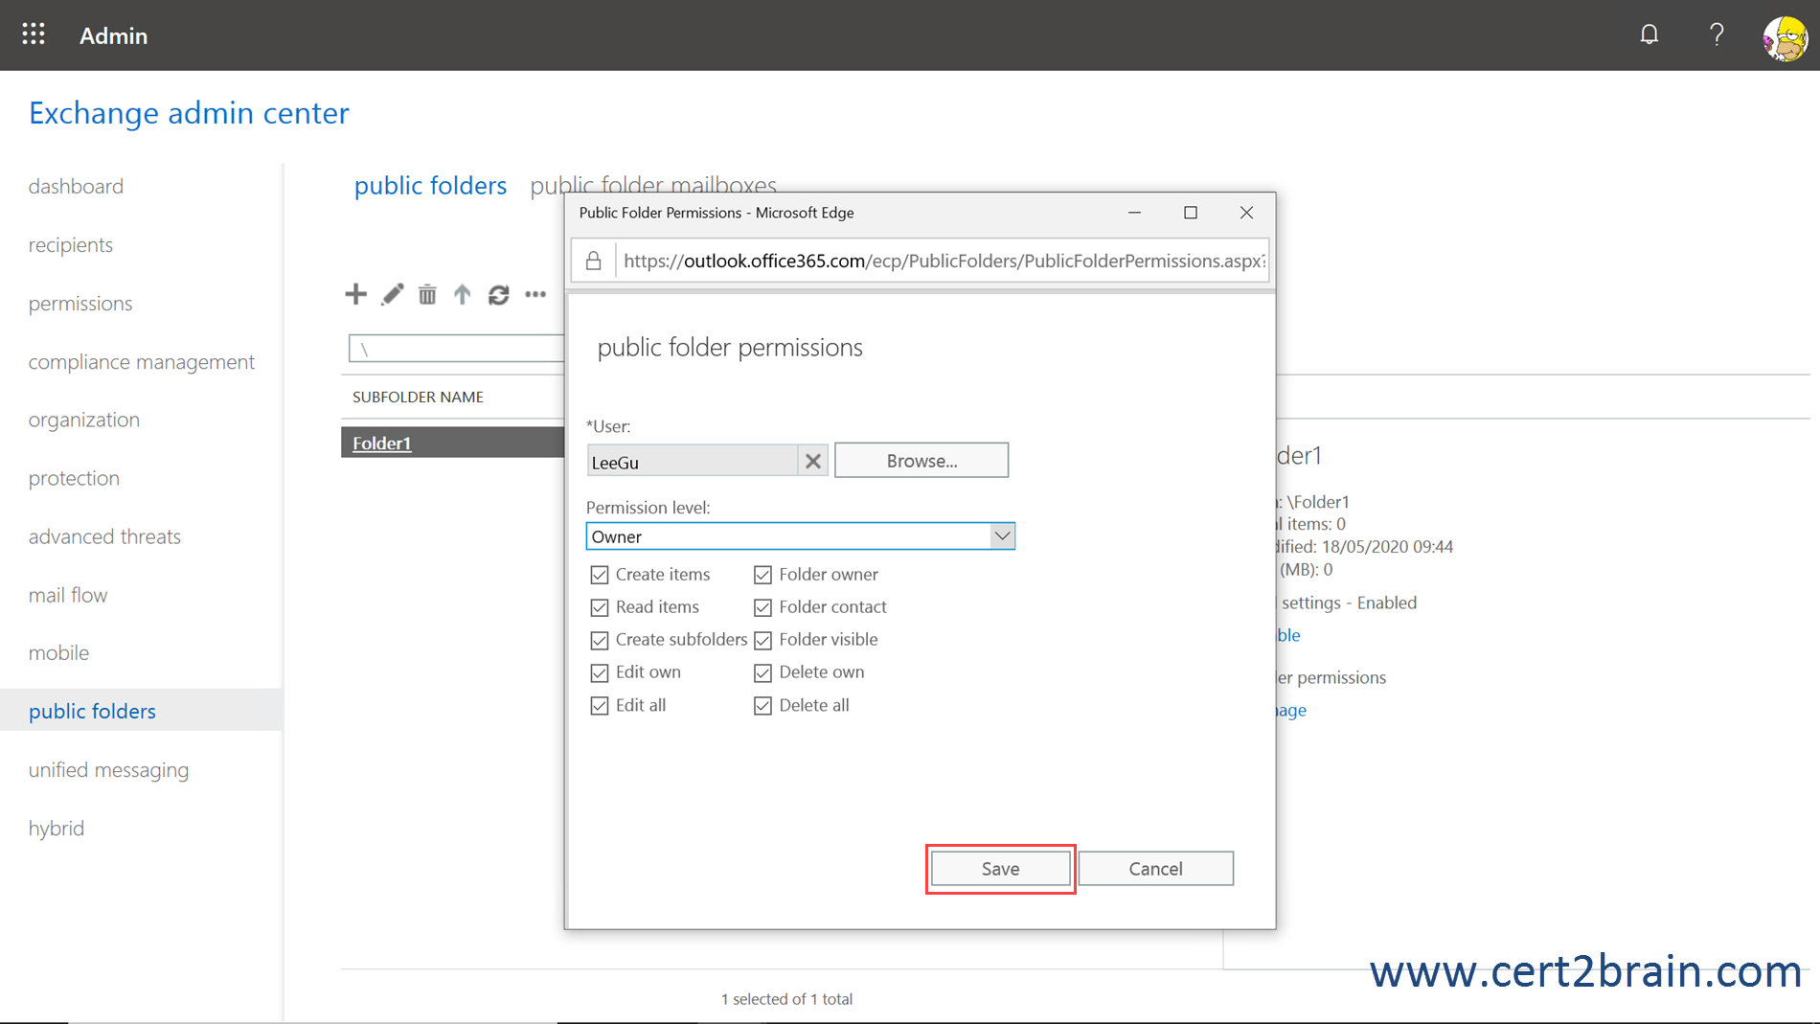Toggle the Read items checkbox
This screenshot has width=1820, height=1024.
pyautogui.click(x=600, y=607)
